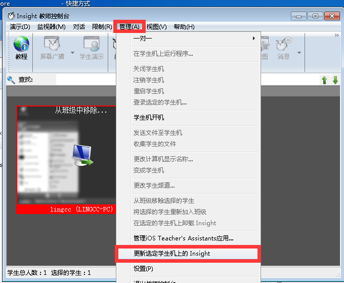Click the green up arrow icon

[x=324, y=80]
